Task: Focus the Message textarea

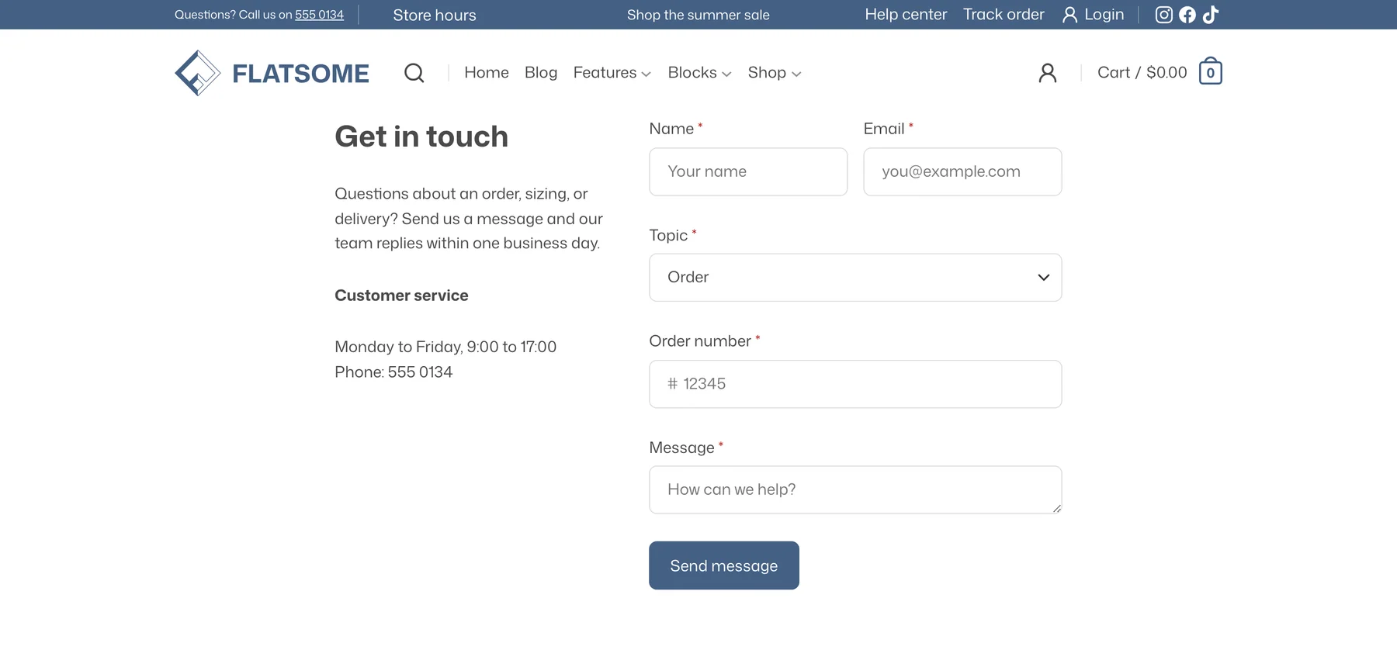Action: coord(855,489)
